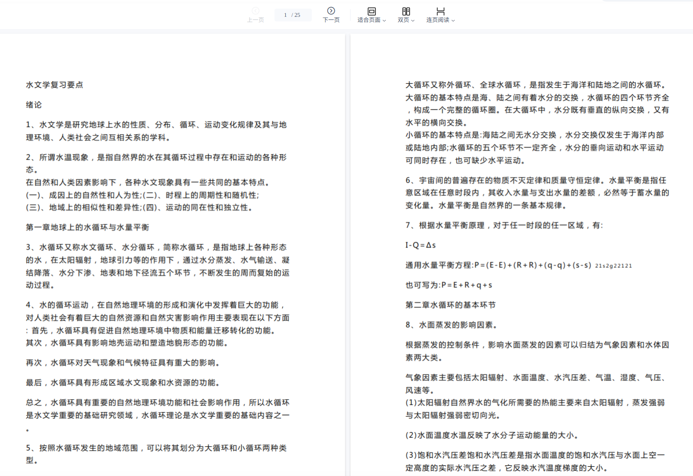Viewport: 693px width, 476px height.
Task: Select the 适合页面 menu label
Action: point(368,20)
